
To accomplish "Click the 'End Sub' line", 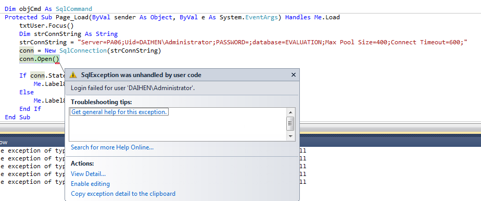I will [18, 117].
